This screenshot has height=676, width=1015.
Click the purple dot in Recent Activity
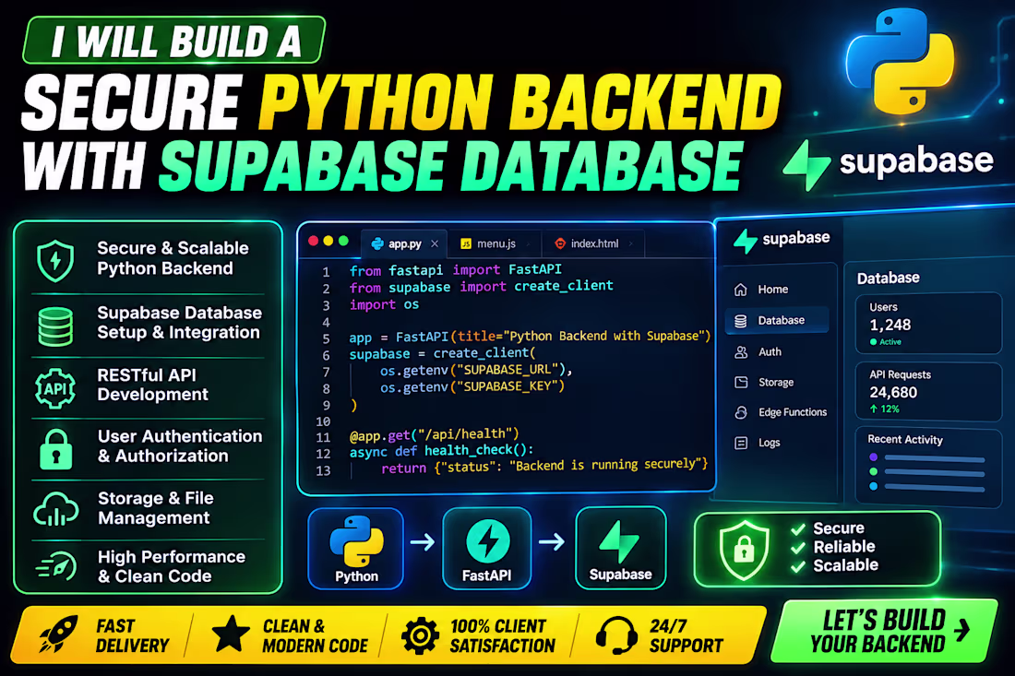[873, 457]
